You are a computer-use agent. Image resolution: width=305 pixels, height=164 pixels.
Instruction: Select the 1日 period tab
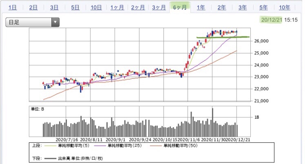[x=13, y=8]
